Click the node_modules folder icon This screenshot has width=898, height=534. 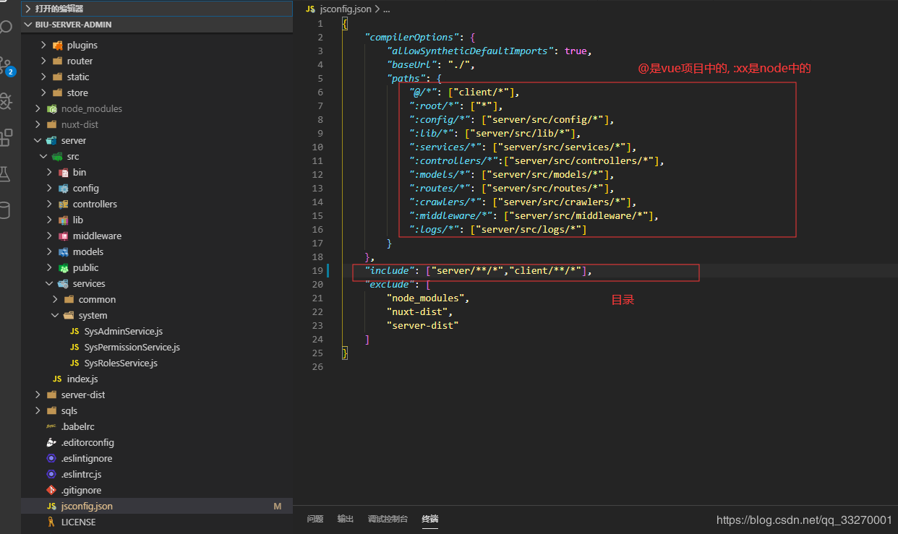[x=52, y=108]
